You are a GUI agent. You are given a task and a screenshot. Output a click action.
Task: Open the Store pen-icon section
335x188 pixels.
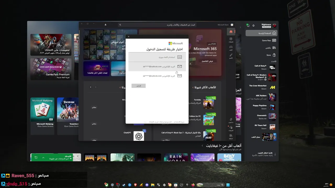231,56
